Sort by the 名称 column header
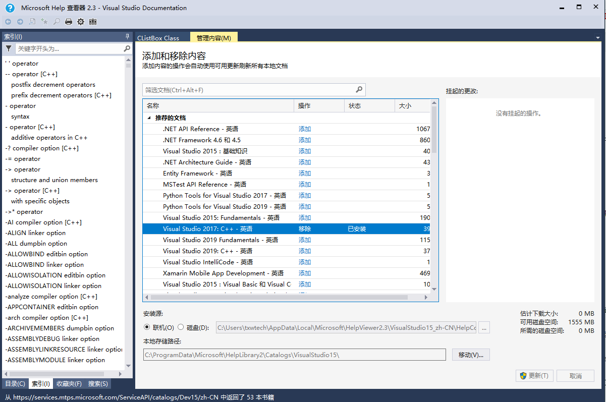Image resolution: width=606 pixels, height=402 pixels. point(218,106)
